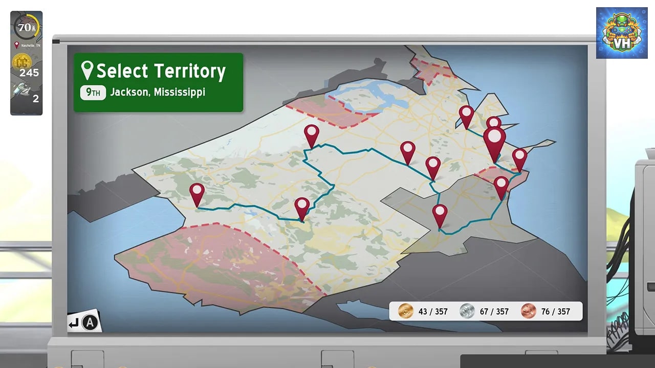
Task: Pick the southernmost pin in the grey territory
Action: click(440, 216)
